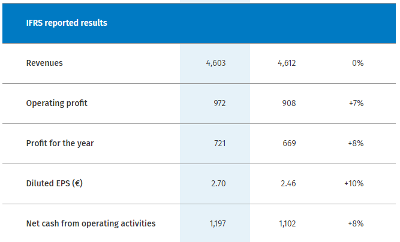Click the IFRS reported results header
The height and width of the screenshot is (242, 400).
click(x=67, y=23)
